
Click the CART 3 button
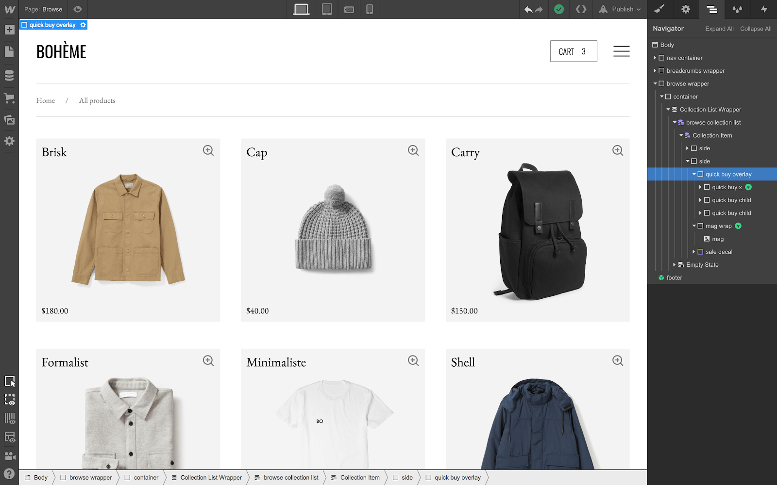click(x=574, y=51)
